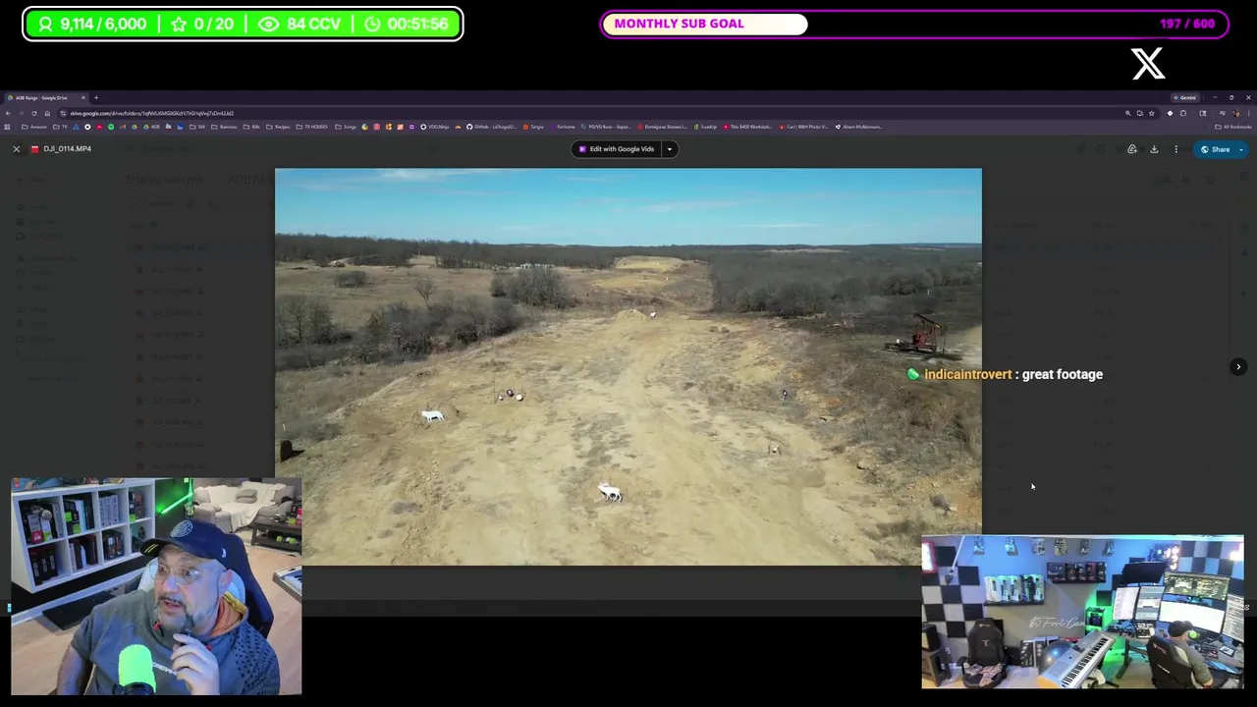Open the three-dot More actions menu in preview

pos(1175,149)
